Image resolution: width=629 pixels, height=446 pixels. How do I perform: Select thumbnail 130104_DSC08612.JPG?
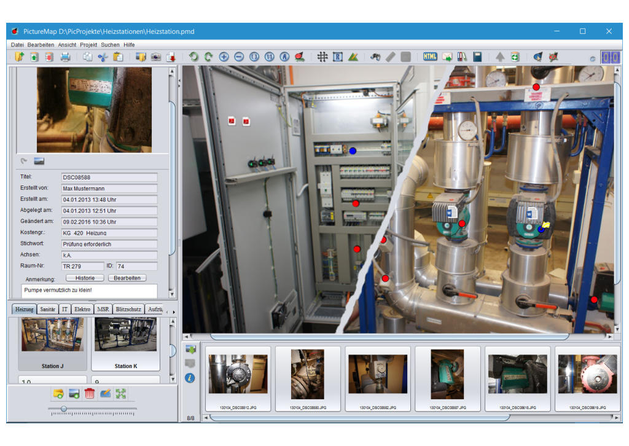[x=238, y=379]
